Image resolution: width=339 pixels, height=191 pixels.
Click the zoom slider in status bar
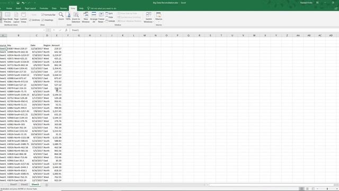coord(327,189)
